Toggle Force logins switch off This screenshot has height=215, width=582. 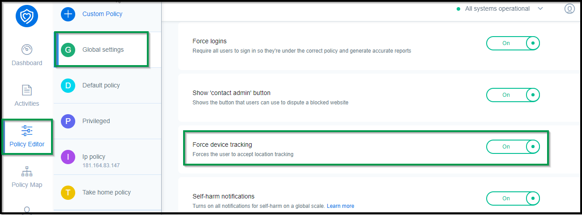click(x=513, y=43)
